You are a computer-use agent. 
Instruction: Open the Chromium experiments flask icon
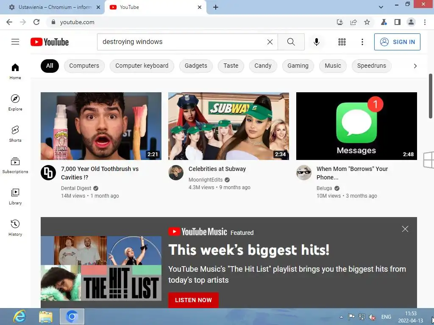[x=384, y=22]
